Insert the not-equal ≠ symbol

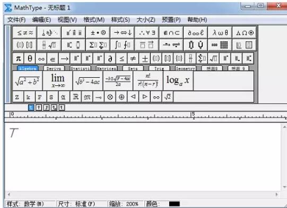[133, 58]
